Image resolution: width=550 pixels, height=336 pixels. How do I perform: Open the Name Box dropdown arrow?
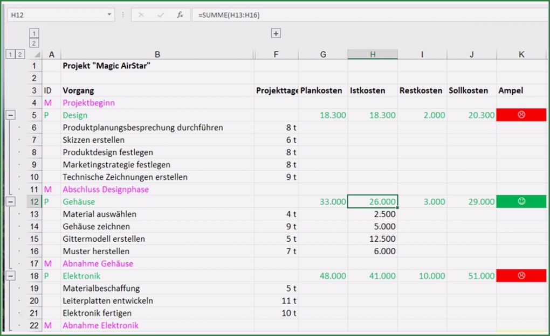click(x=109, y=15)
